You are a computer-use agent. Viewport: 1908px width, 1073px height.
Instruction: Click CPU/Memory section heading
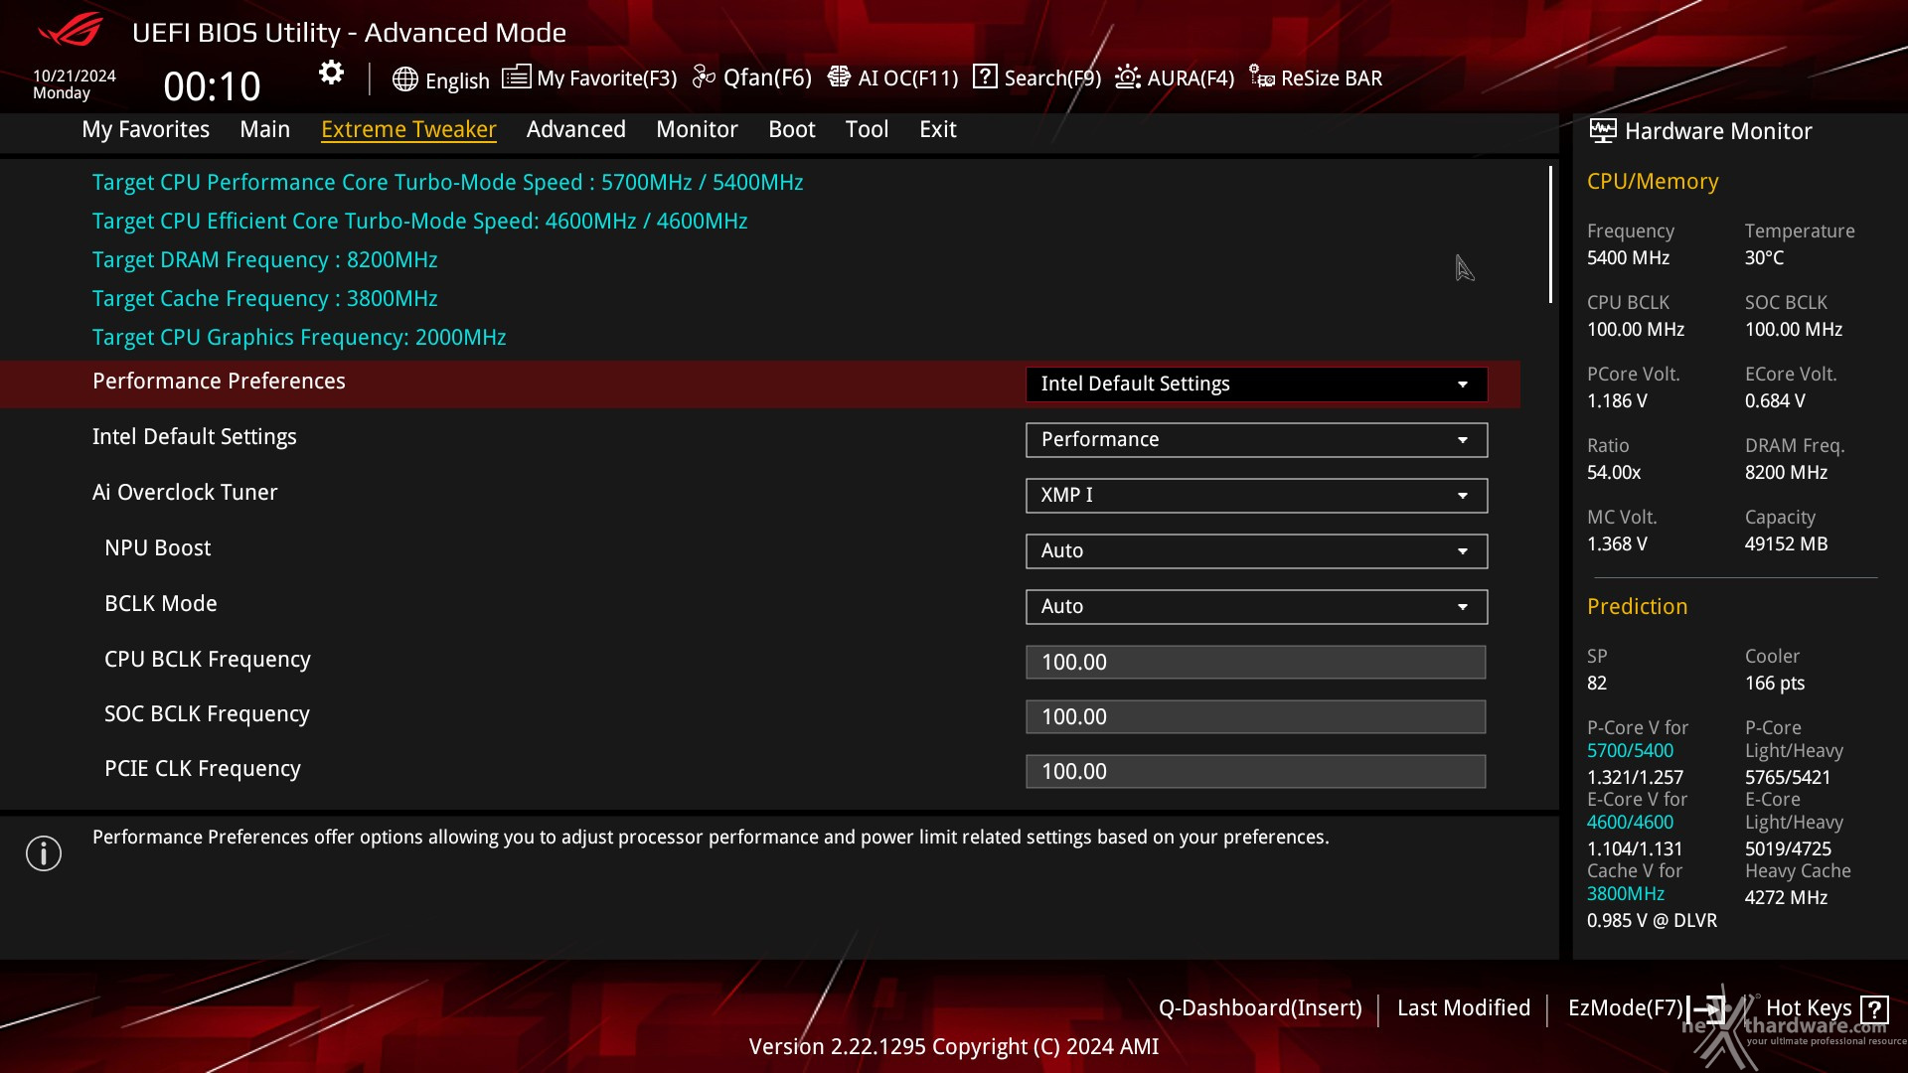coord(1653,182)
